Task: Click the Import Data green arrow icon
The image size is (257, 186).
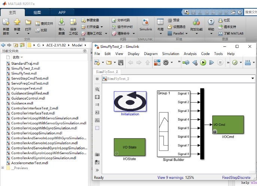Action: point(62,22)
